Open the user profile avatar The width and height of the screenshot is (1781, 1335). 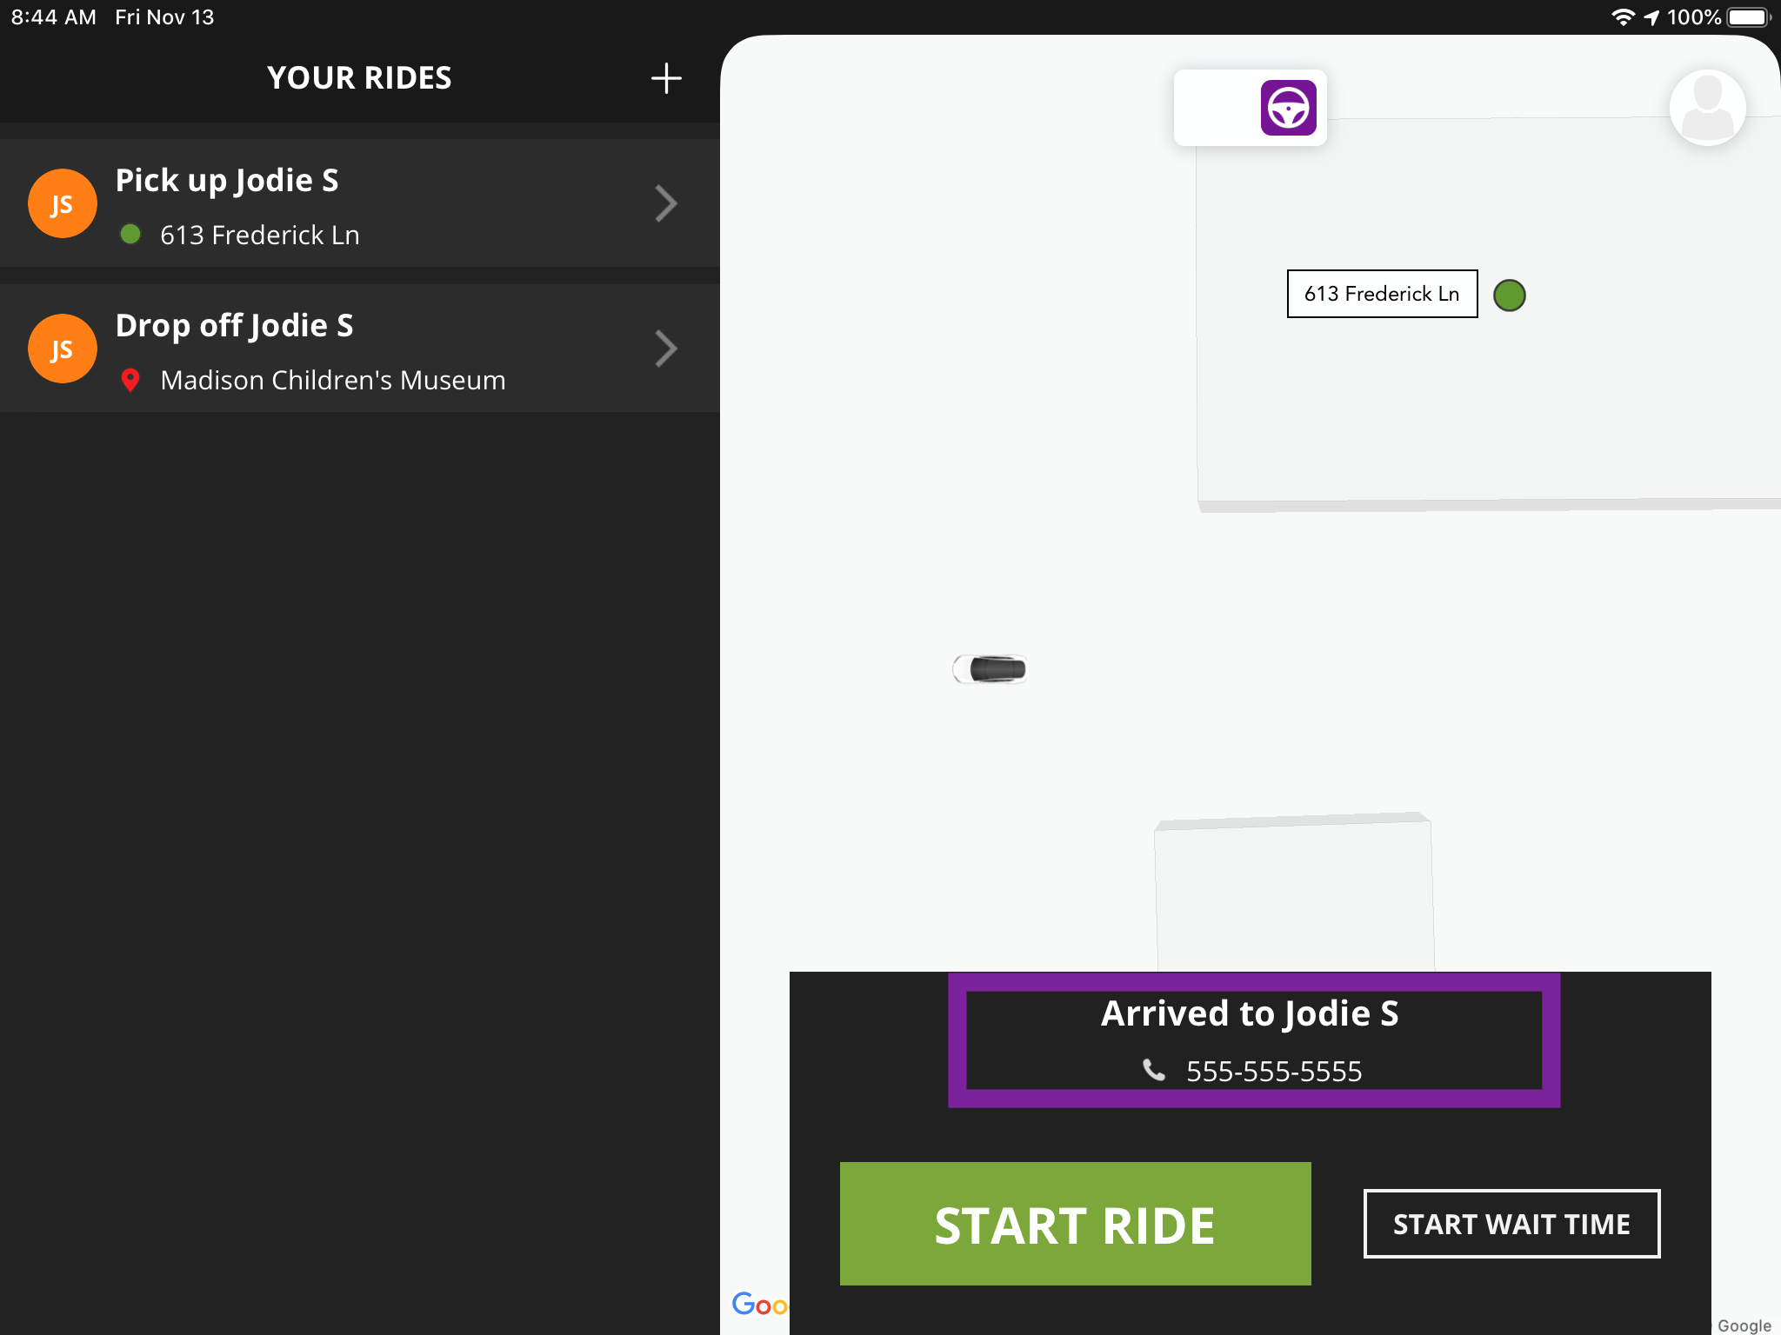coord(1707,108)
